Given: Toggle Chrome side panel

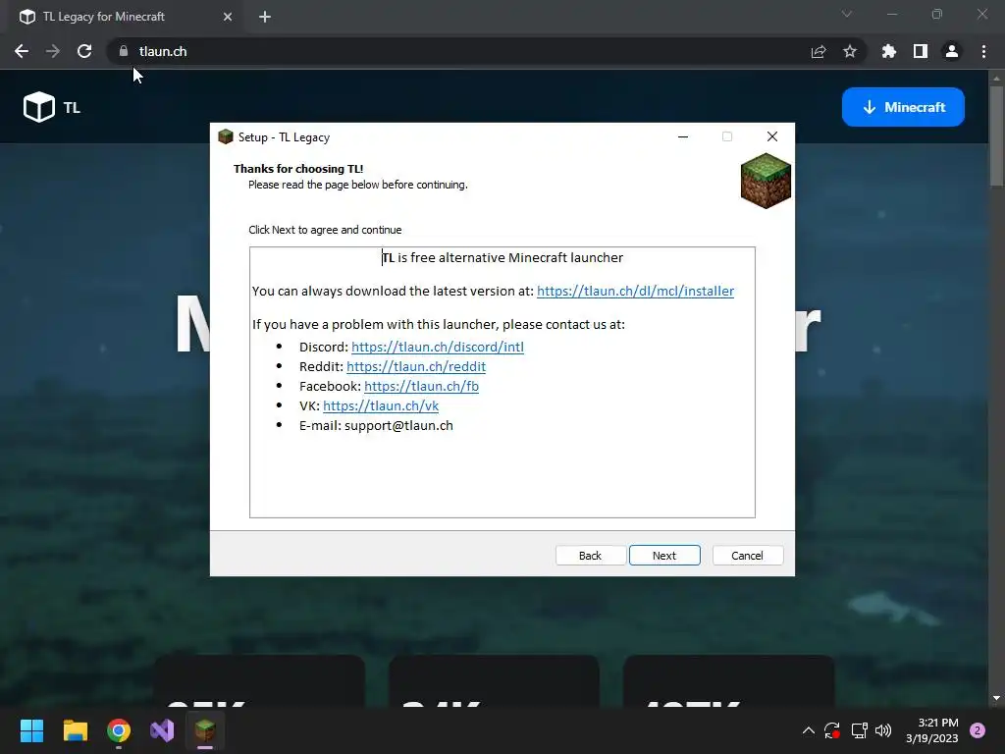Looking at the screenshot, I should [x=921, y=51].
